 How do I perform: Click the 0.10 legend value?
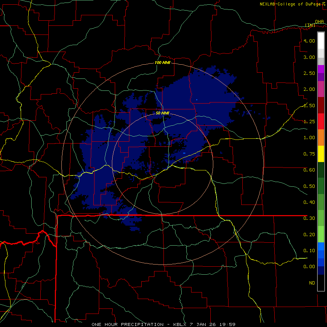point(309,251)
